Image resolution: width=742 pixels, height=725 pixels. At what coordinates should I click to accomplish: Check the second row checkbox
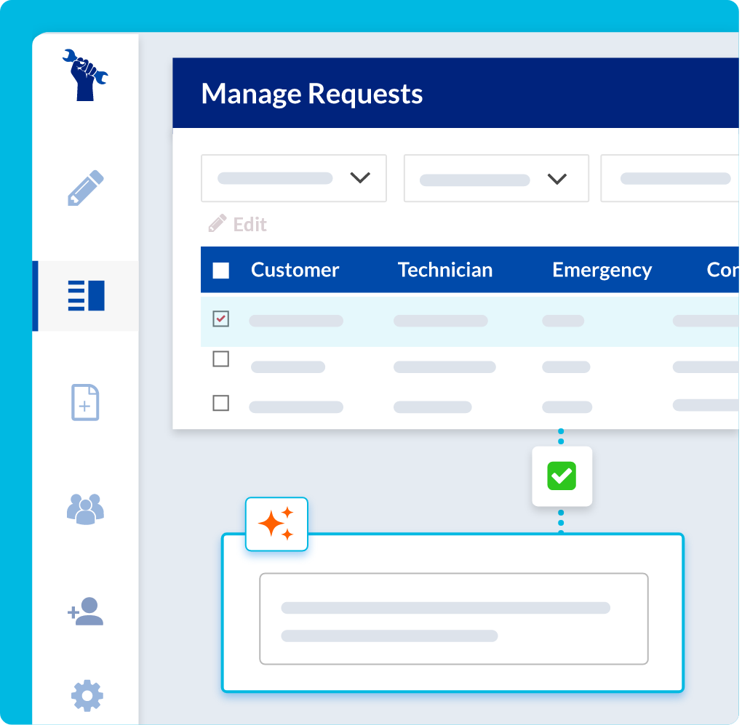[220, 359]
